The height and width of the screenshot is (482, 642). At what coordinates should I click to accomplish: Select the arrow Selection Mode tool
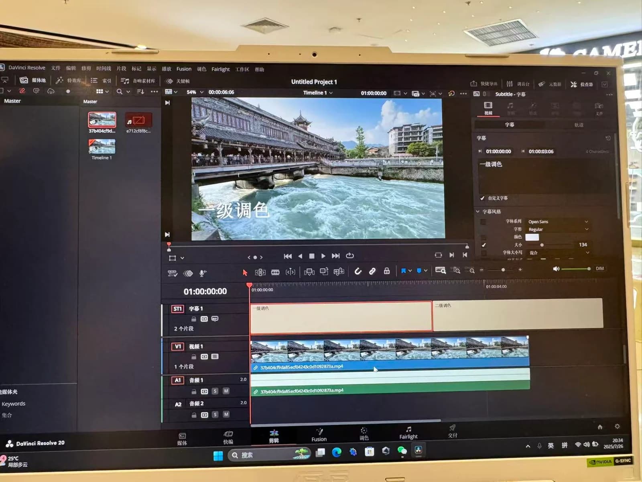(245, 272)
